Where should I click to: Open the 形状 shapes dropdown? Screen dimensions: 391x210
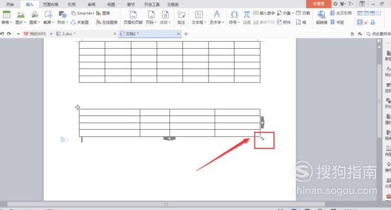(x=62, y=18)
